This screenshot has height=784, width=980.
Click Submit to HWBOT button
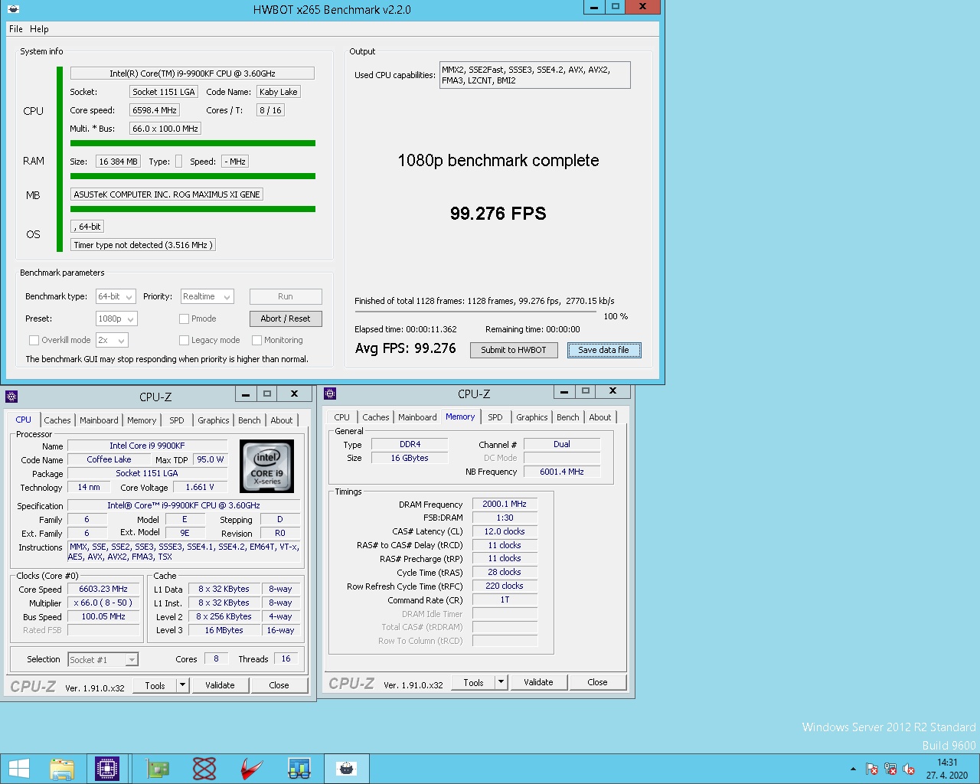[x=514, y=350]
